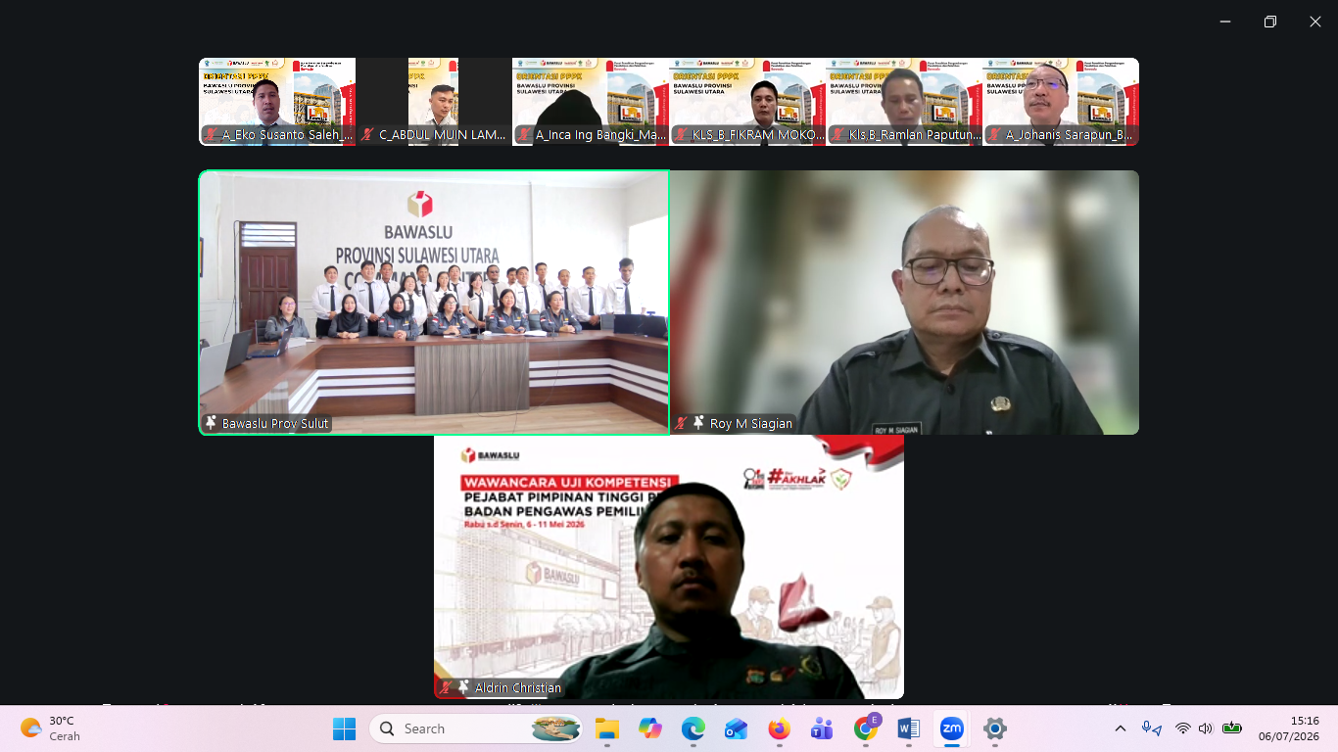
Task: Click the Aldrin Christian name label
Action: pyautogui.click(x=518, y=688)
